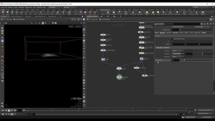215x121 pixels.
Task: Click the Area Light shelf tool
Action: (x=119, y=13)
